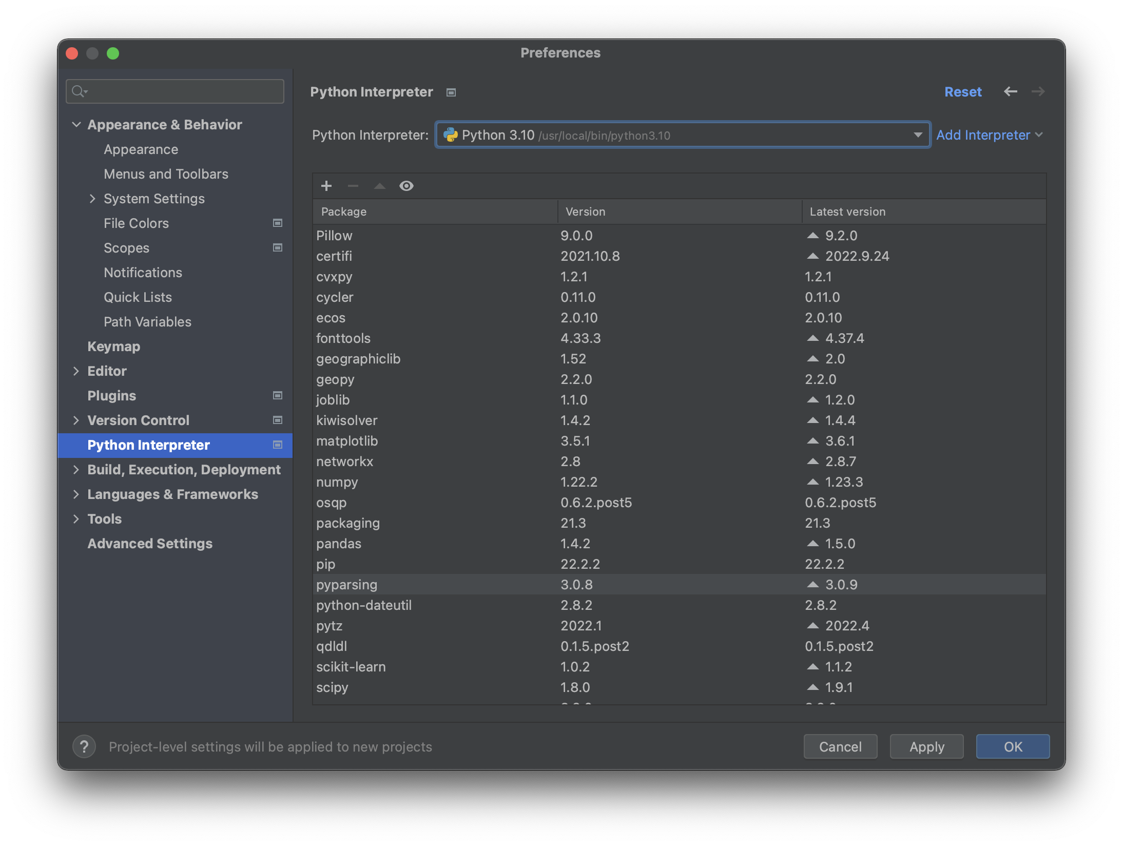Expand the Tools section
Viewport: 1123px width, 846px height.
(x=76, y=519)
